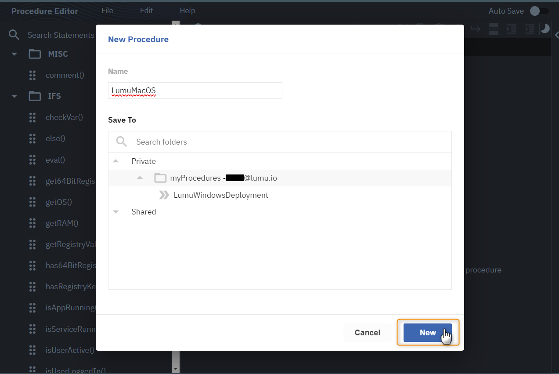The width and height of the screenshot is (559, 374).
Task: Toggle the Auto Save switch
Action: [539, 11]
